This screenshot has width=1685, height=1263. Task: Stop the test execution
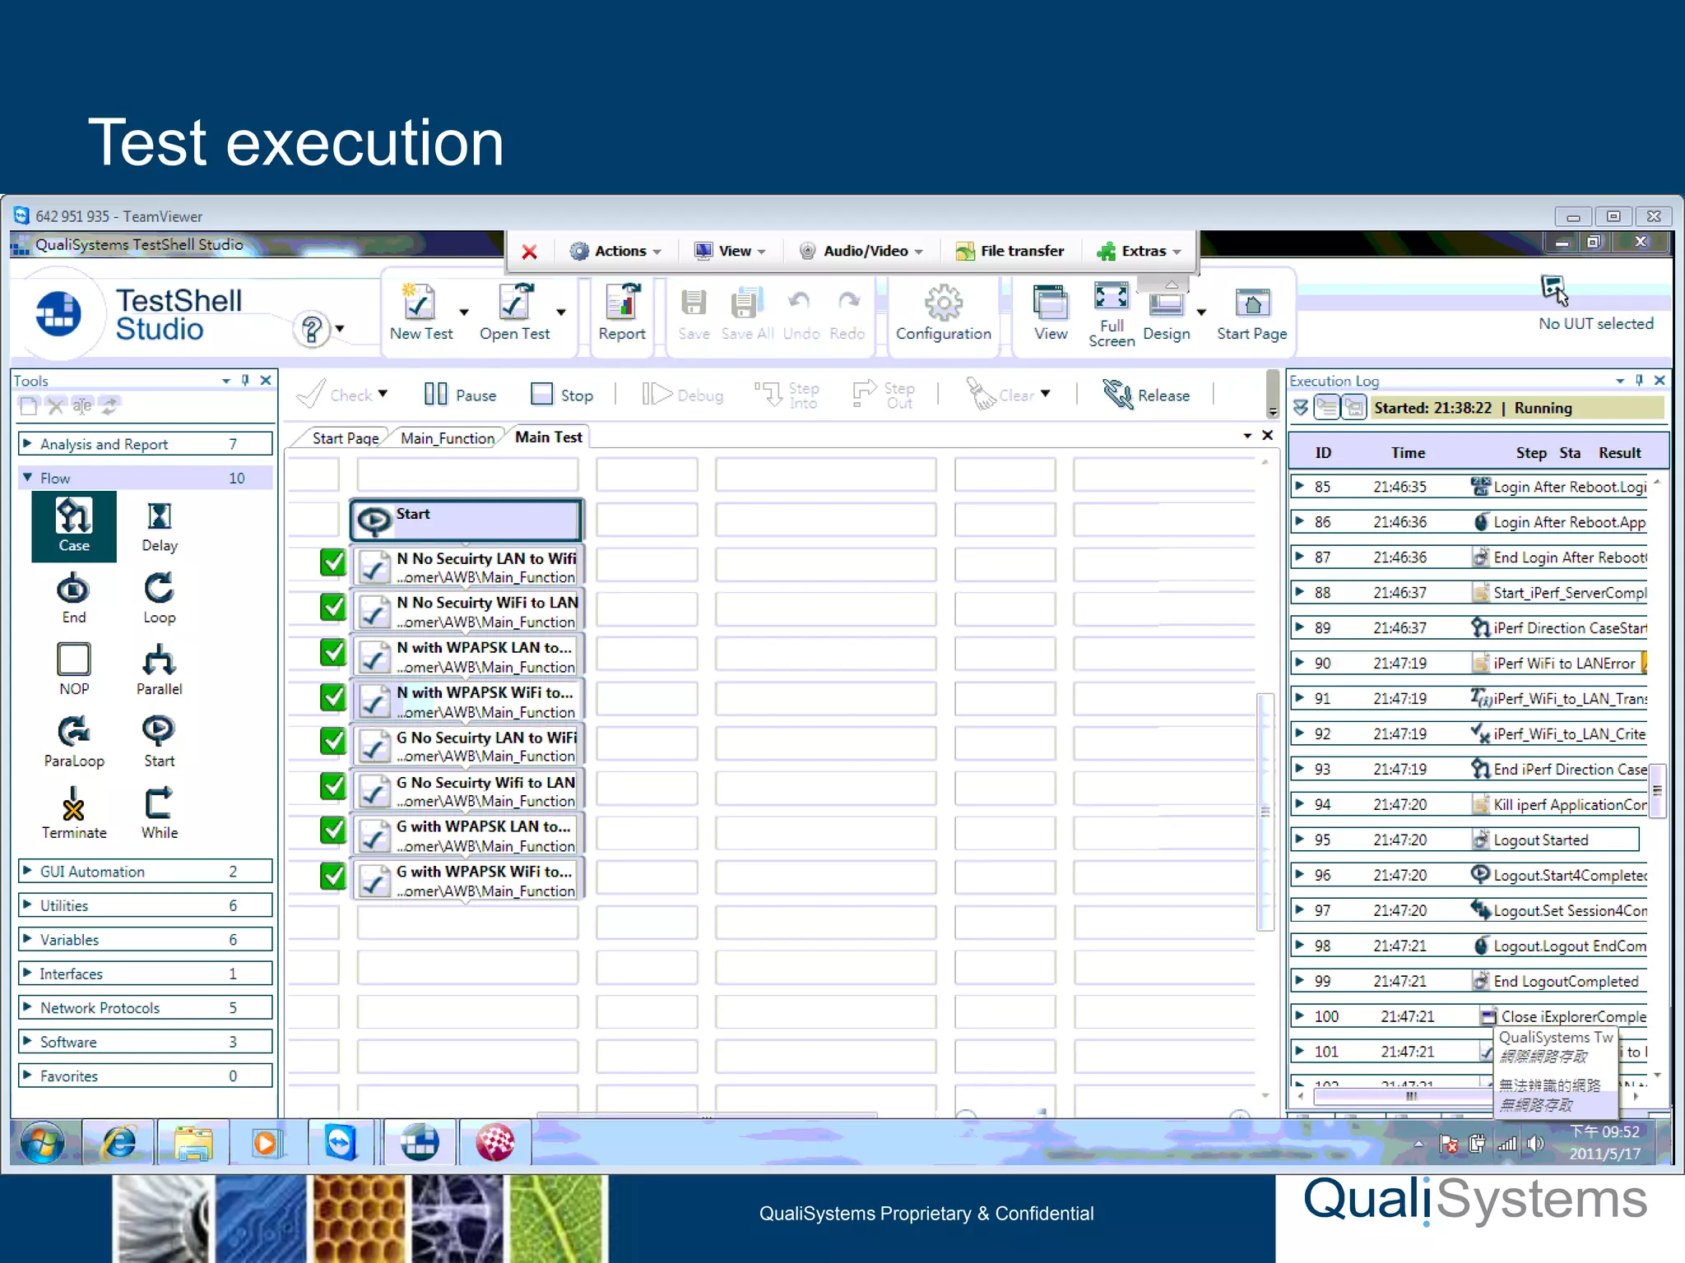click(x=562, y=395)
